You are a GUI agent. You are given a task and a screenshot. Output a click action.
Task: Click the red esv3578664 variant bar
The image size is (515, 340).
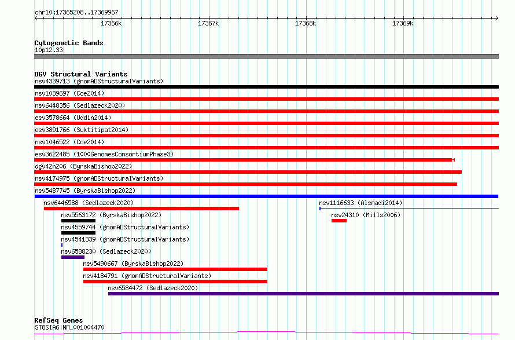[266, 123]
